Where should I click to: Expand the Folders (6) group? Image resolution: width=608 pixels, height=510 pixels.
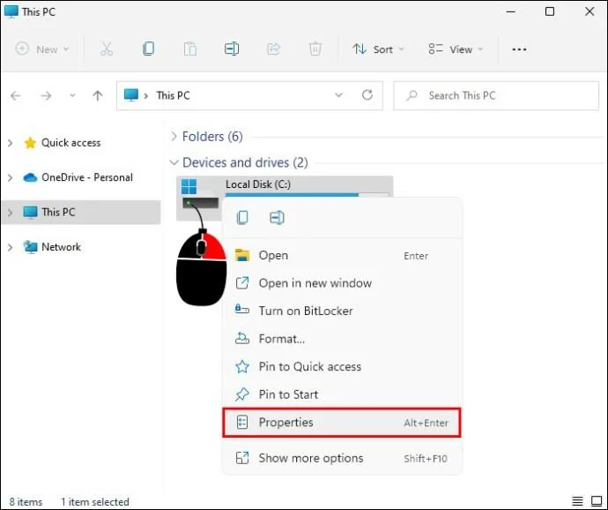click(174, 137)
